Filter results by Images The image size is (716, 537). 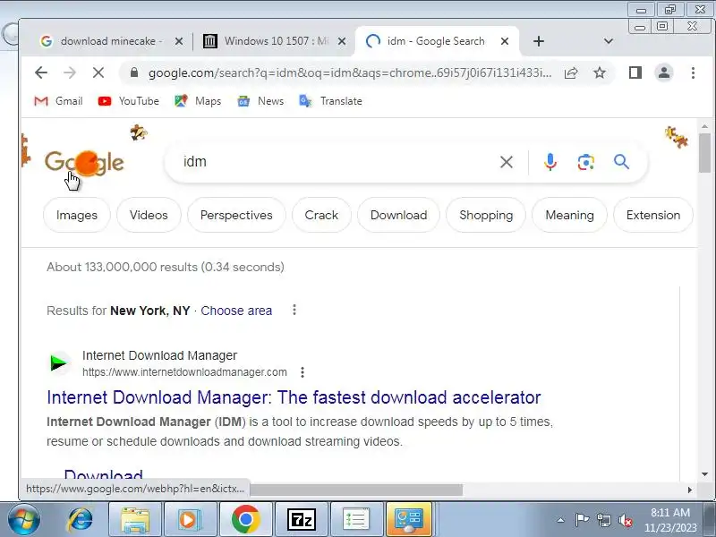(x=77, y=215)
